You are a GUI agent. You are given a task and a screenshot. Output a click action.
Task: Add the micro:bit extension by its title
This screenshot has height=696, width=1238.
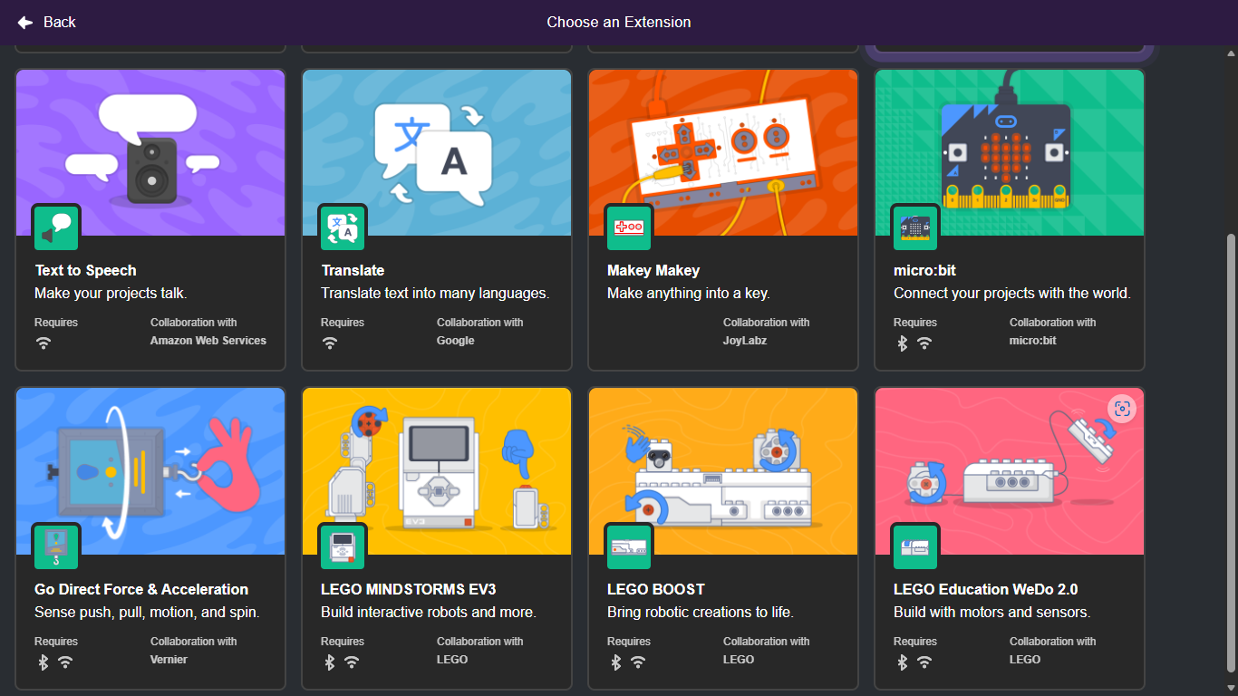click(x=924, y=270)
